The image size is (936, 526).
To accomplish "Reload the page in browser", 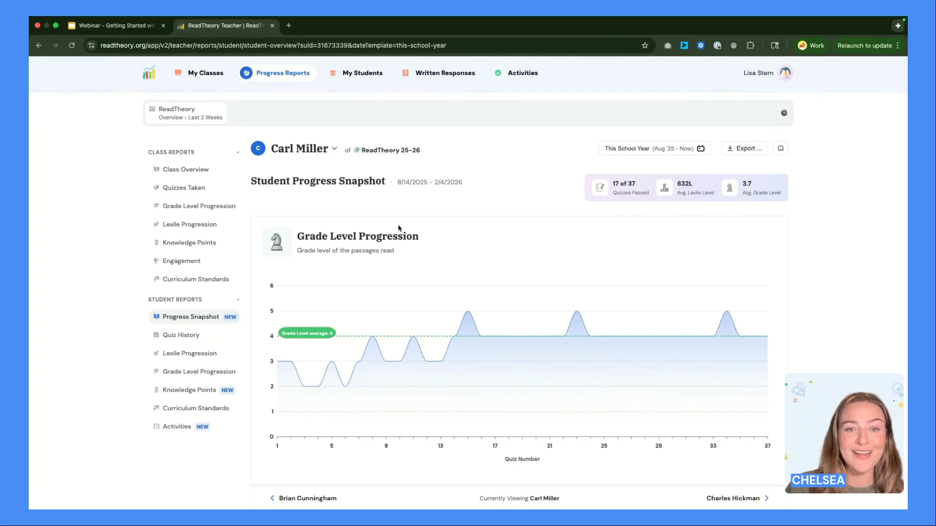I will [x=72, y=45].
